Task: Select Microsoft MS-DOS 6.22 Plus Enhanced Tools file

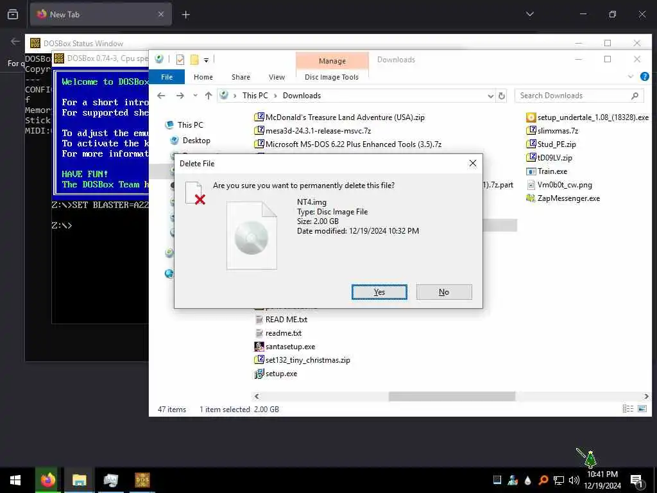Action: [348, 144]
